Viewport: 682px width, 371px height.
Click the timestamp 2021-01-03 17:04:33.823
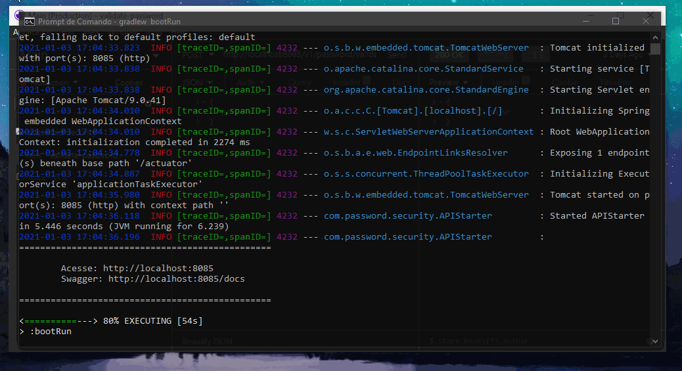(x=79, y=48)
